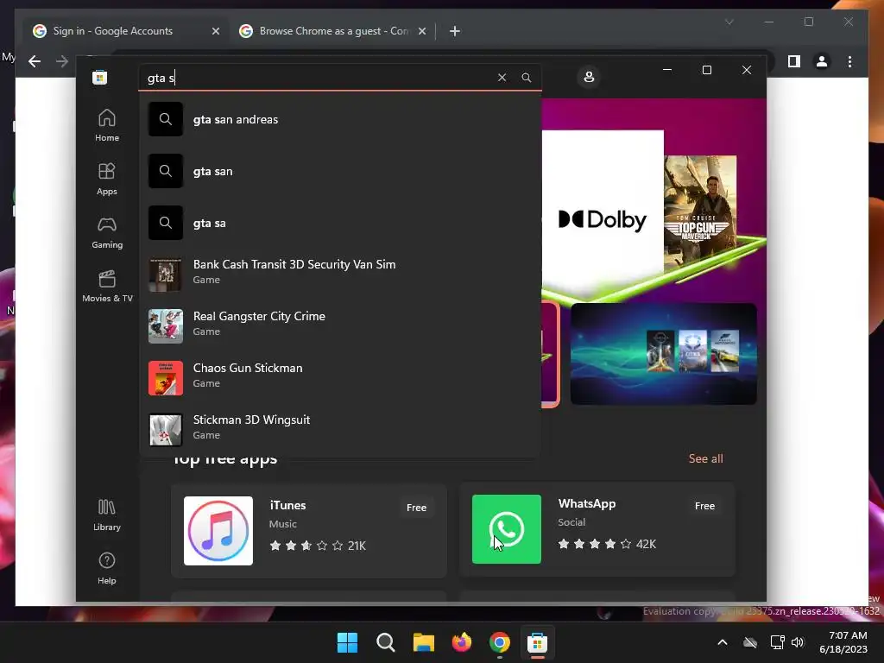Click Real Gangster City Crime thumbnail
This screenshot has width=884, height=663.
pyautogui.click(x=165, y=326)
